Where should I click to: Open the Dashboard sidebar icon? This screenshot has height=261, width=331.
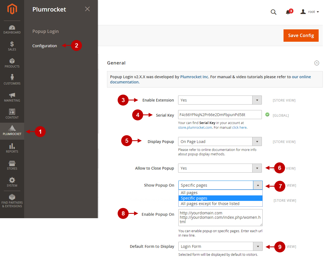tap(12, 30)
